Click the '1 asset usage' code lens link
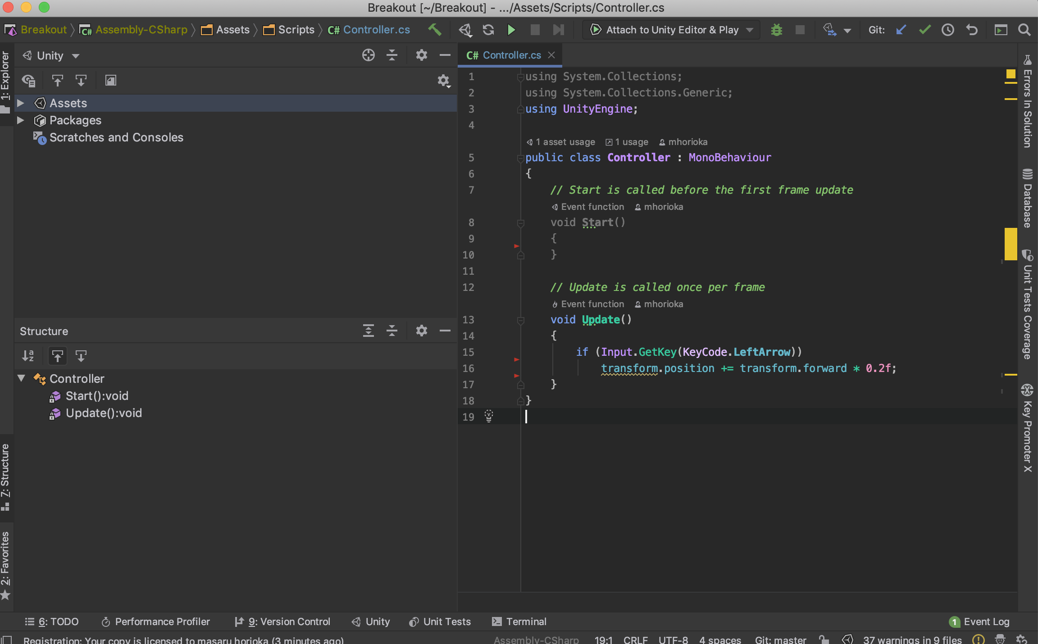The width and height of the screenshot is (1038, 644). [561, 142]
